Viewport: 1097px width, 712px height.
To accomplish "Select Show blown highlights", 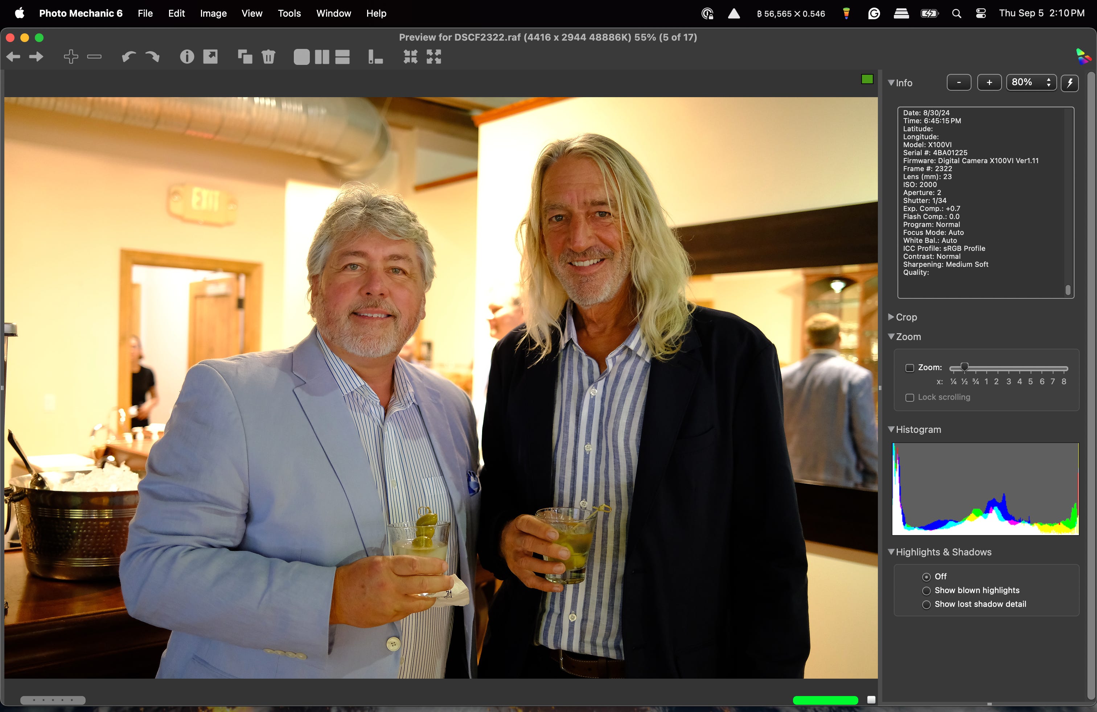I will click(926, 591).
